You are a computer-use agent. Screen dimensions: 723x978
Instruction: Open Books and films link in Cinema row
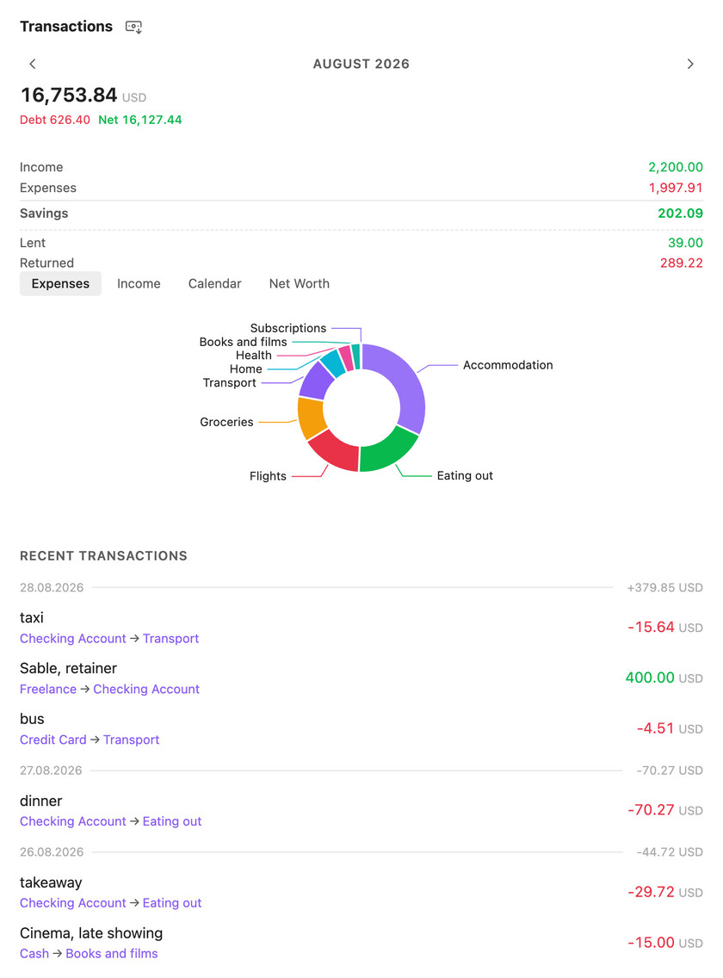coord(112,954)
